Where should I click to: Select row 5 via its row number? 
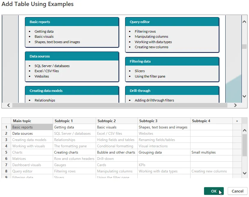(6, 152)
